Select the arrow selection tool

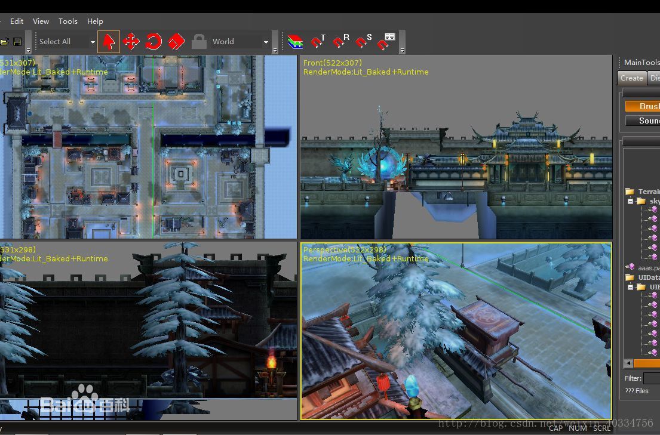click(x=109, y=42)
